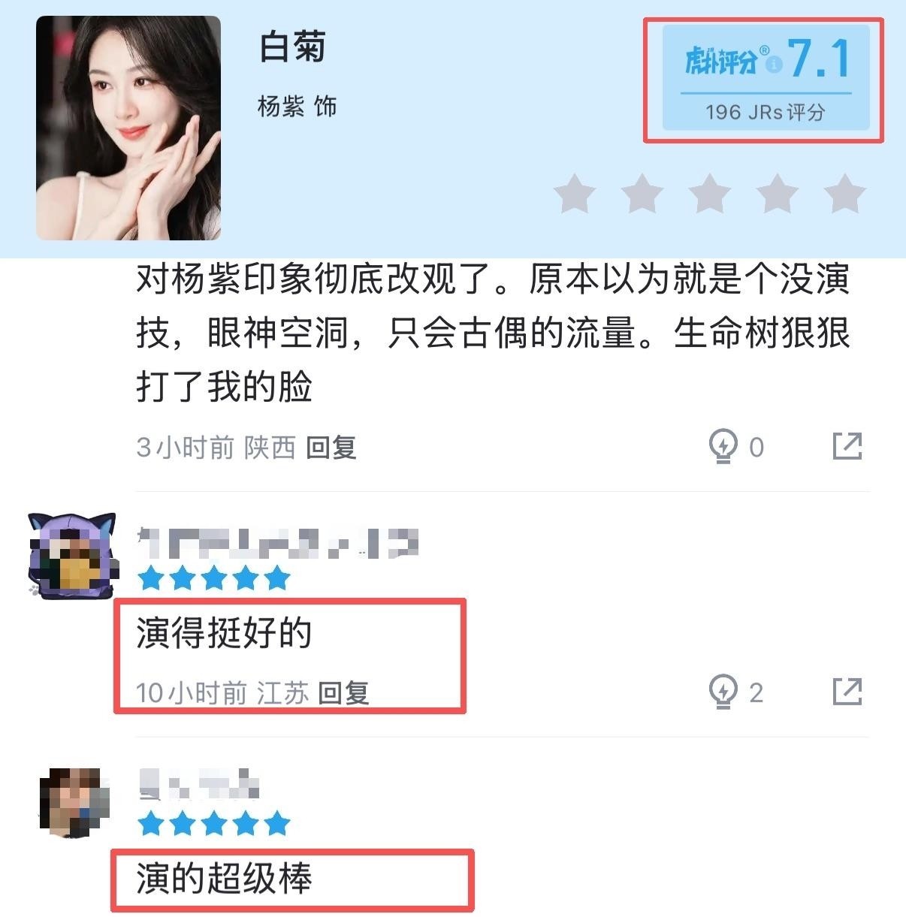Open the 演的超级棒 comment

[x=224, y=878]
